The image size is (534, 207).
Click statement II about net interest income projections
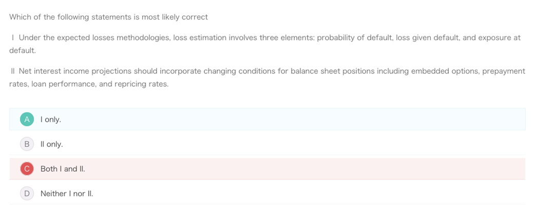point(268,77)
